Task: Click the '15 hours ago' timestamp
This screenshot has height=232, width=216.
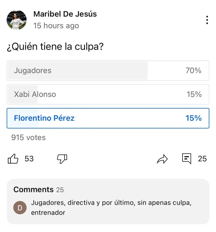Action: 56,26
